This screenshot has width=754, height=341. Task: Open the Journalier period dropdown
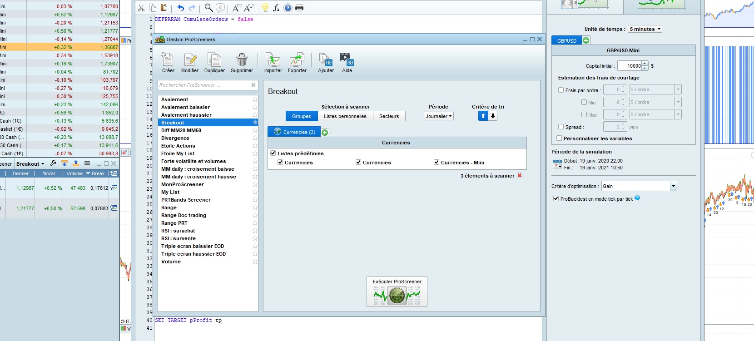(439, 116)
